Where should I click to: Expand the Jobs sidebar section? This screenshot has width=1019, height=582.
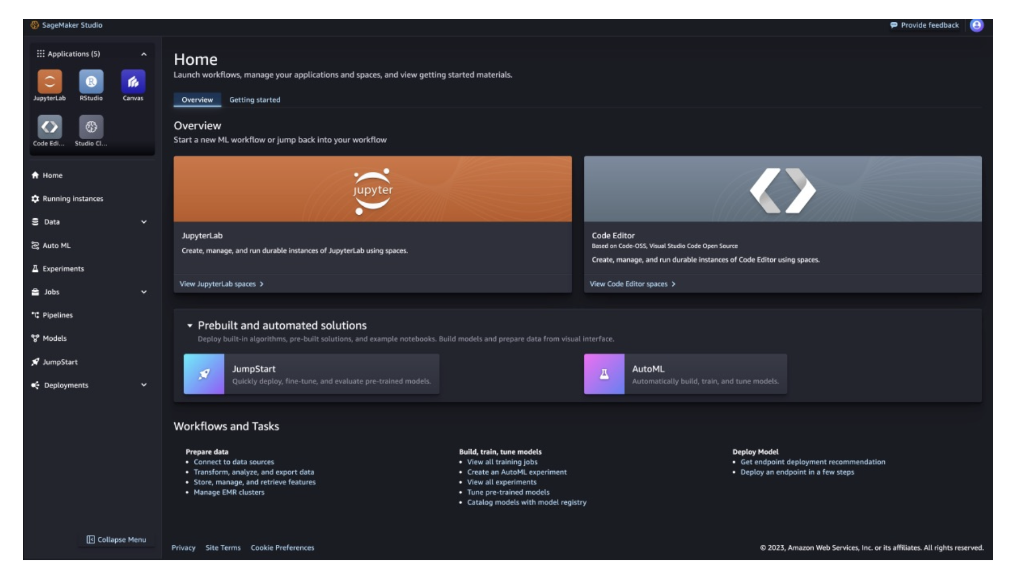coord(144,292)
